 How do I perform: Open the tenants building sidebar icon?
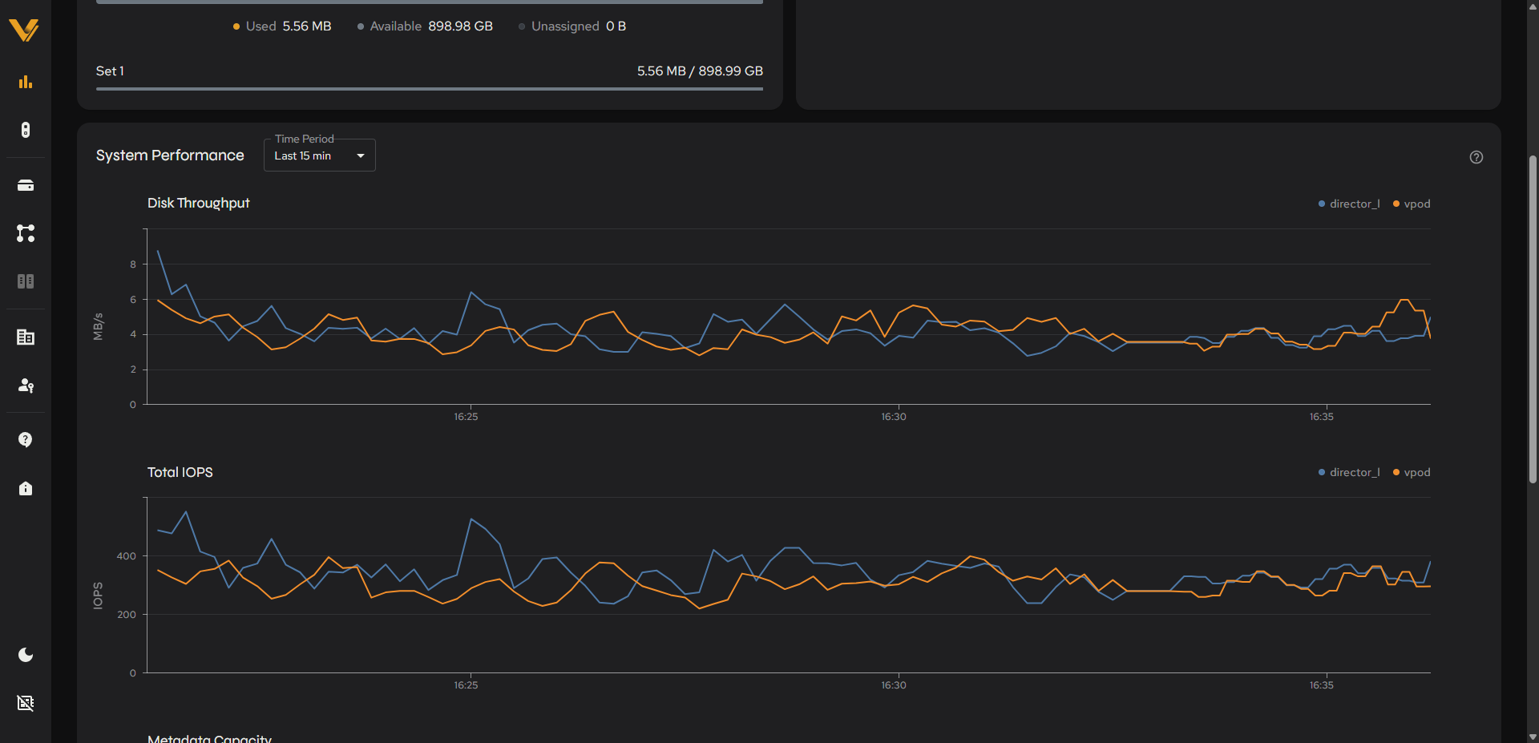coord(26,337)
